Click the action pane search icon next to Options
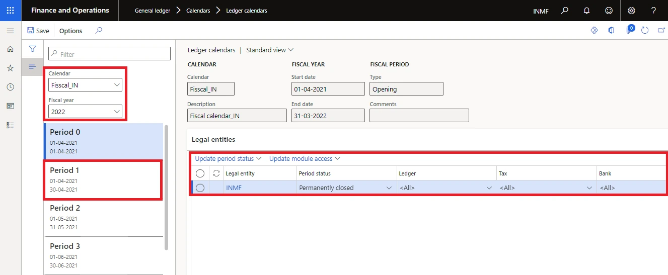The height and width of the screenshot is (275, 668). pyautogui.click(x=99, y=31)
